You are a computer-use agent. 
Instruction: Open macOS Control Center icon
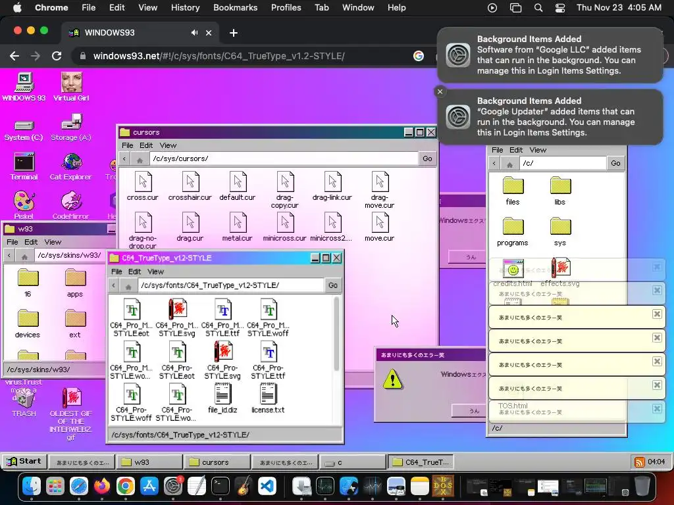[x=559, y=8]
